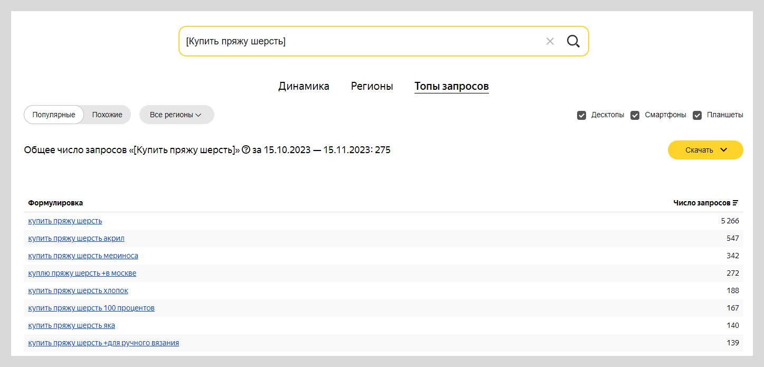Disable the Планшеты checkbox
This screenshot has height=367, width=764.
click(x=697, y=115)
